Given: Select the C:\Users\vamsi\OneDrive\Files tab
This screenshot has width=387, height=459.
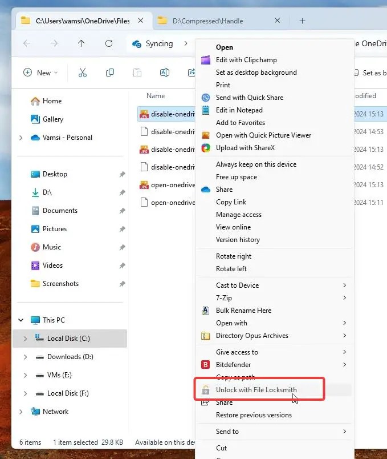Looking at the screenshot, I should point(83,21).
